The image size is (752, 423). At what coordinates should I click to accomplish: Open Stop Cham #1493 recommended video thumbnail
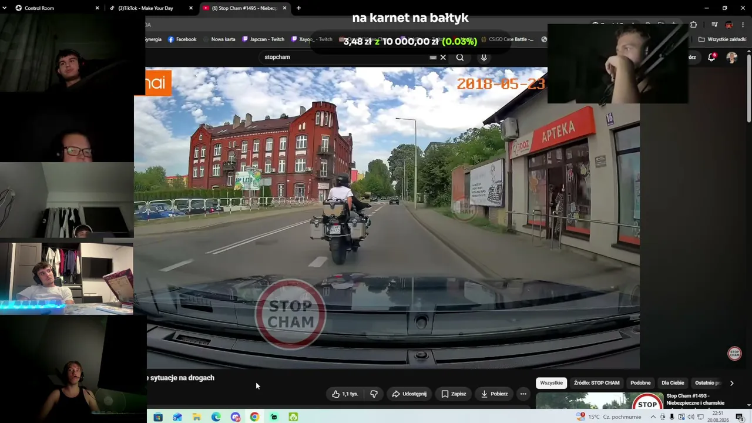[x=600, y=401]
